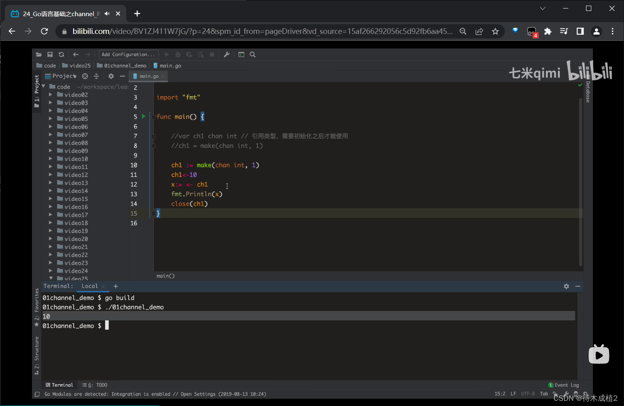Open the Favorites side tab

[37, 307]
